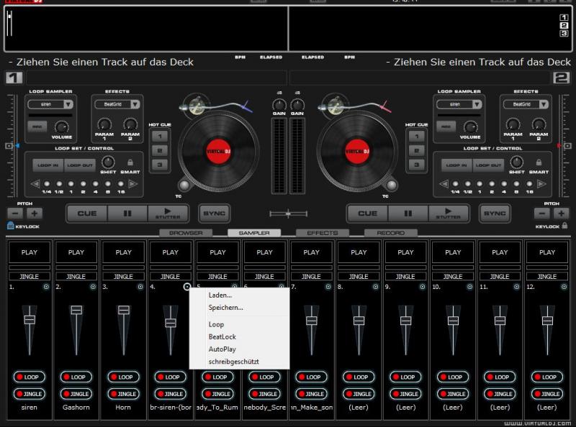Image resolution: width=576 pixels, height=427 pixels.
Task: Click sampler 2 Gashorn volume fader handle
Action: point(76,310)
